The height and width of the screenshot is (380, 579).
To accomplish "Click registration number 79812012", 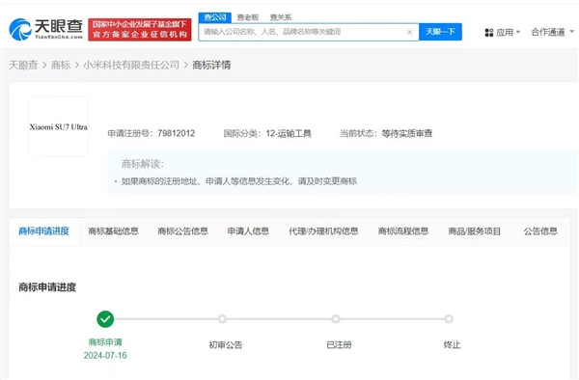I will click(177, 133).
